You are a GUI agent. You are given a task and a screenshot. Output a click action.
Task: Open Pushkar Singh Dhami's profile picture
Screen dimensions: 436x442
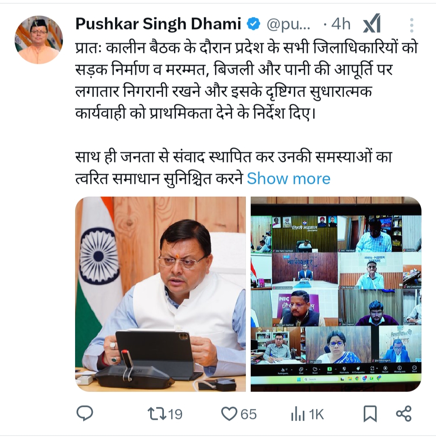click(x=39, y=40)
